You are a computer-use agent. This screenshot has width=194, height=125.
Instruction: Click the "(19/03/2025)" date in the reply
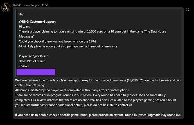coord(130,80)
